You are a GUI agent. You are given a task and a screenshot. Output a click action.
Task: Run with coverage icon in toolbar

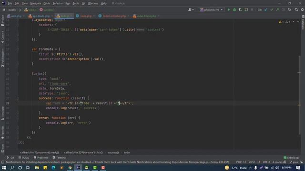point(240,9)
